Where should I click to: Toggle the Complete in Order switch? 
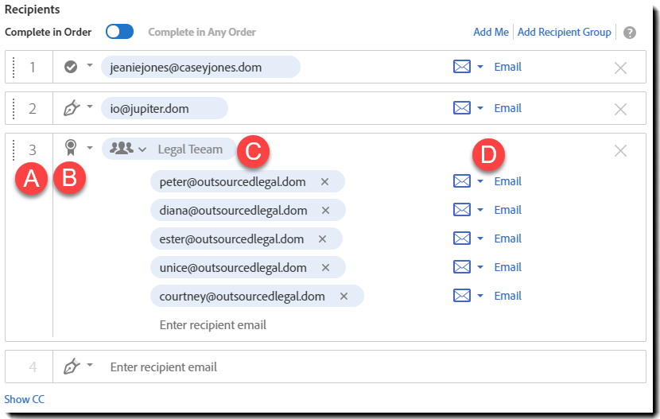tap(120, 32)
